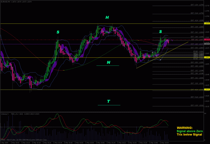Click the EXT 2.62 1.2641 level label
210x144 pixels.
(197, 78)
